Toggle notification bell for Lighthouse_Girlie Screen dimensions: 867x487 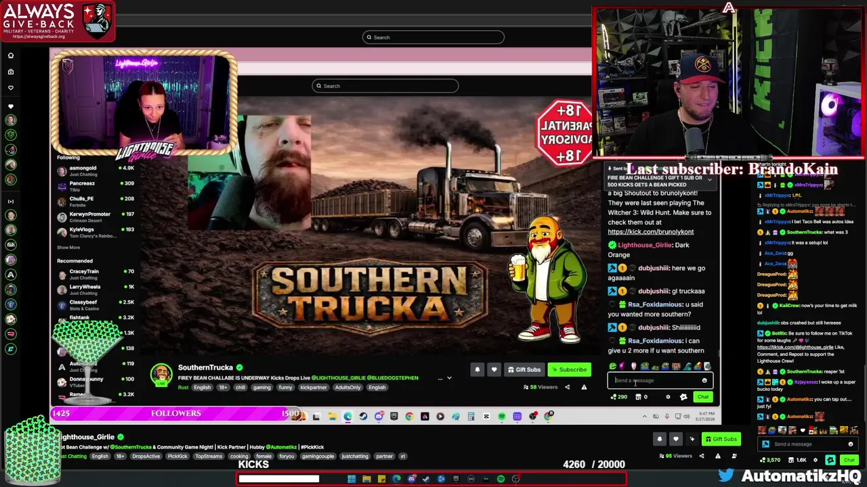660,439
